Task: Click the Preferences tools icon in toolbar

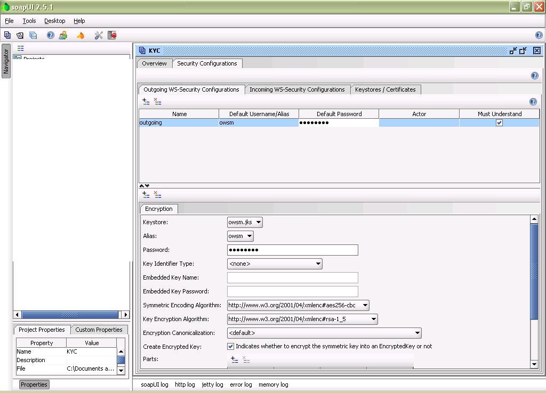Action: point(98,35)
